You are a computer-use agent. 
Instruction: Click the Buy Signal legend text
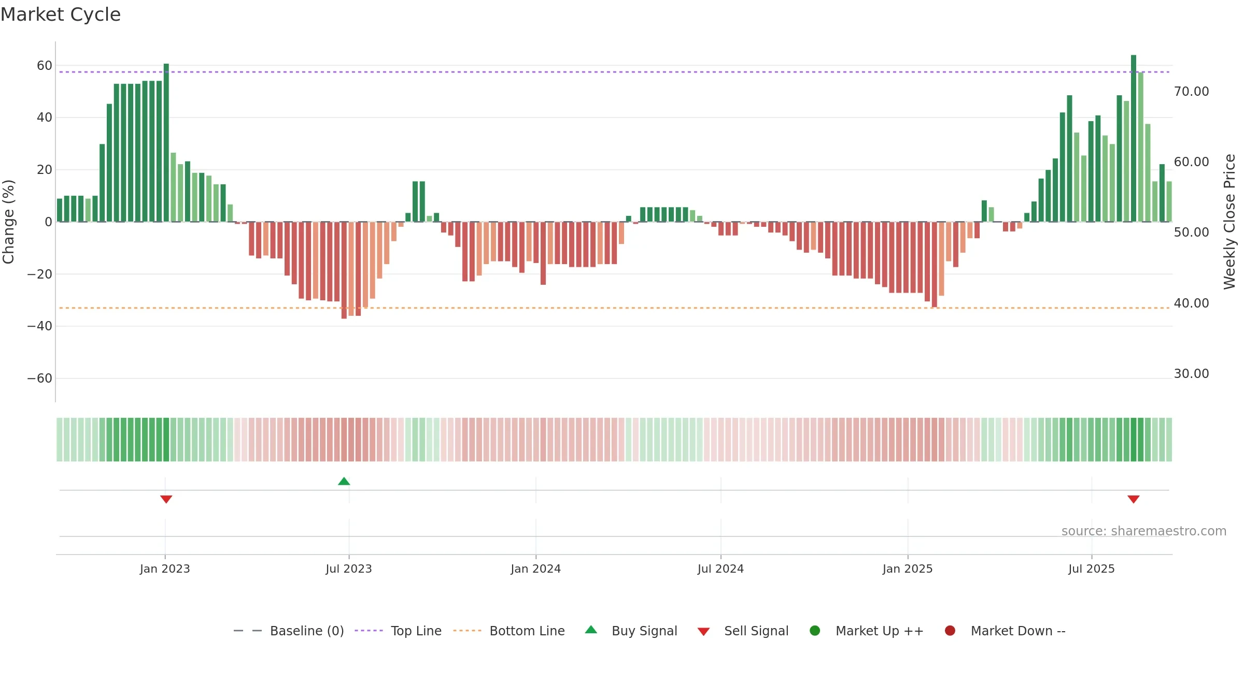coord(644,631)
